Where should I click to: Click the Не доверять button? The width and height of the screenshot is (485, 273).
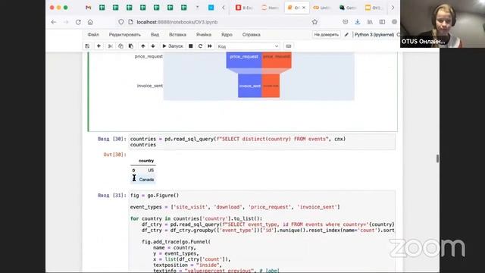(x=327, y=35)
